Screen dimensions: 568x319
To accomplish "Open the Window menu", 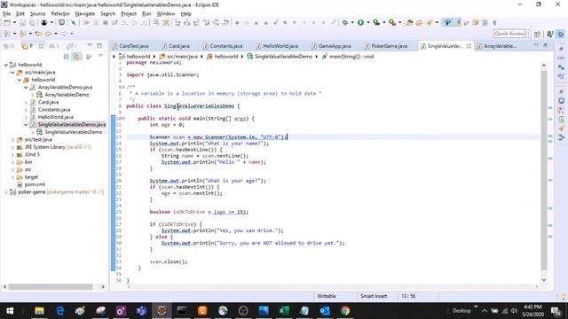I will [166, 13].
